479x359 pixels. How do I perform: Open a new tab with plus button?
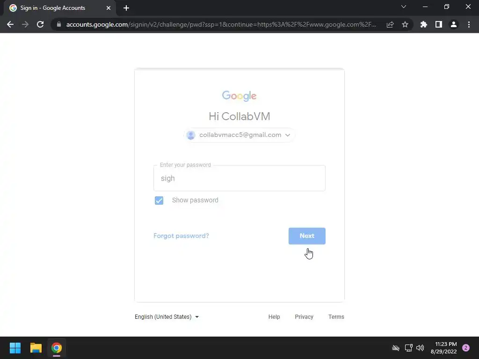coord(126,8)
